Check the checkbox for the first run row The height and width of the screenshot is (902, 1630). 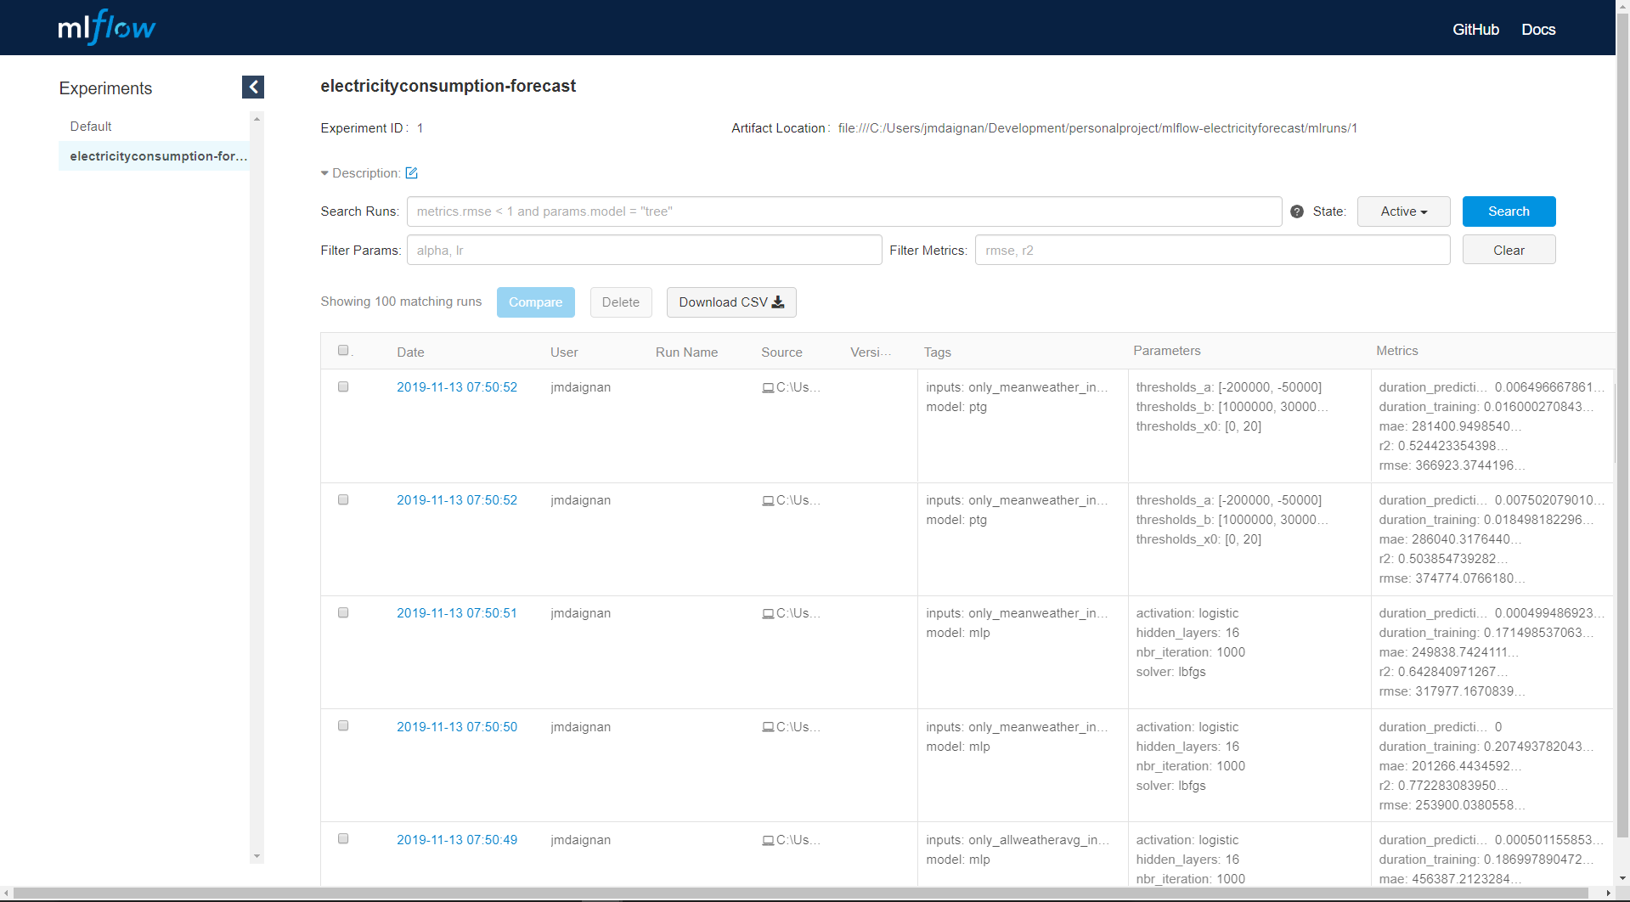343,386
